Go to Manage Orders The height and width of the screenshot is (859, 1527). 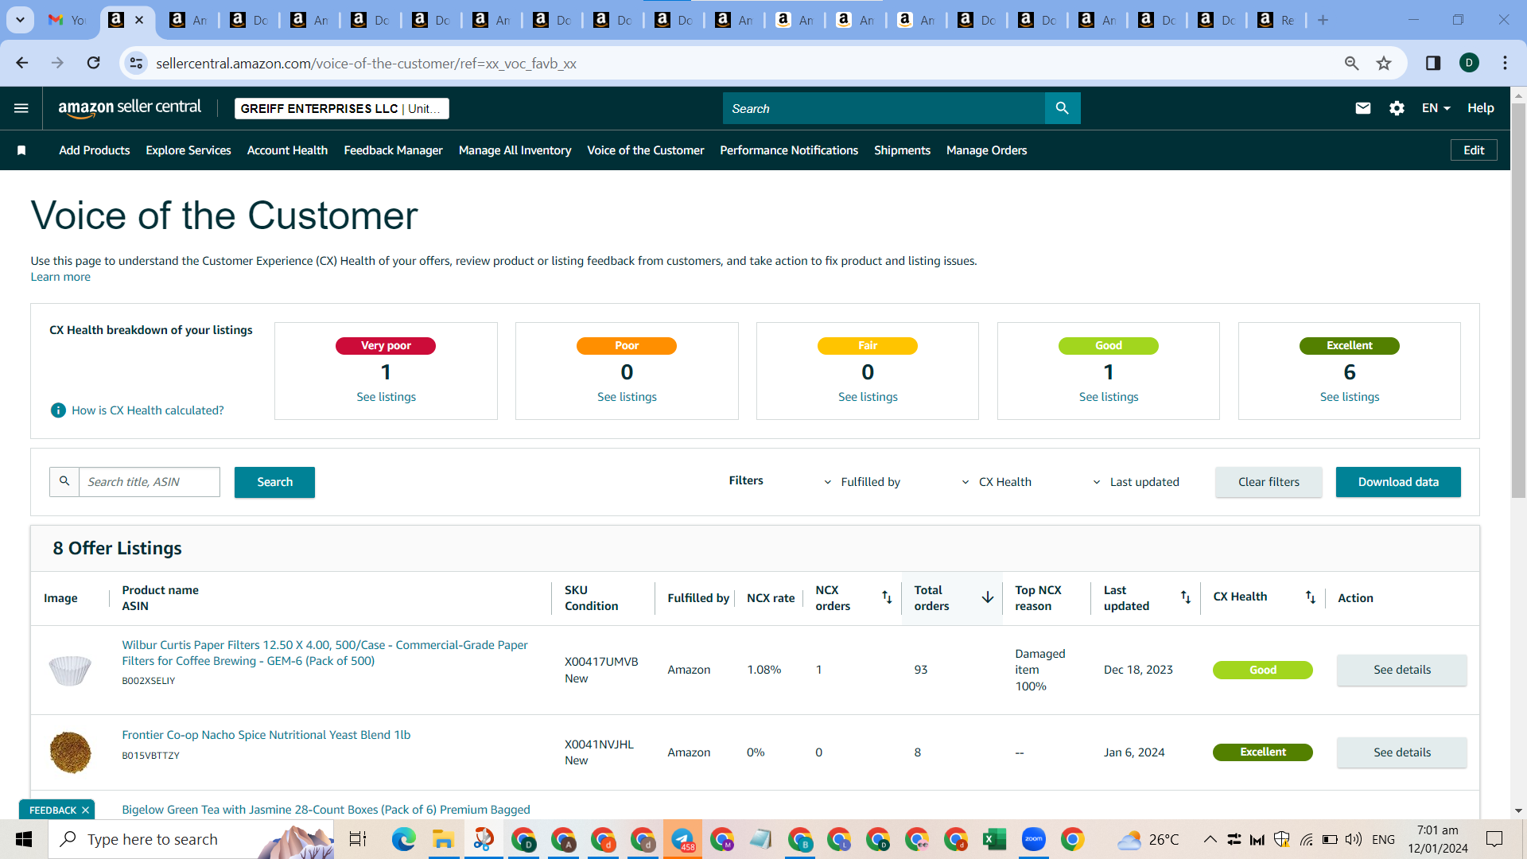point(986,150)
